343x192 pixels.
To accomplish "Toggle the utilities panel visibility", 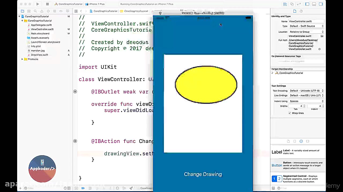I will tap(321, 4).
